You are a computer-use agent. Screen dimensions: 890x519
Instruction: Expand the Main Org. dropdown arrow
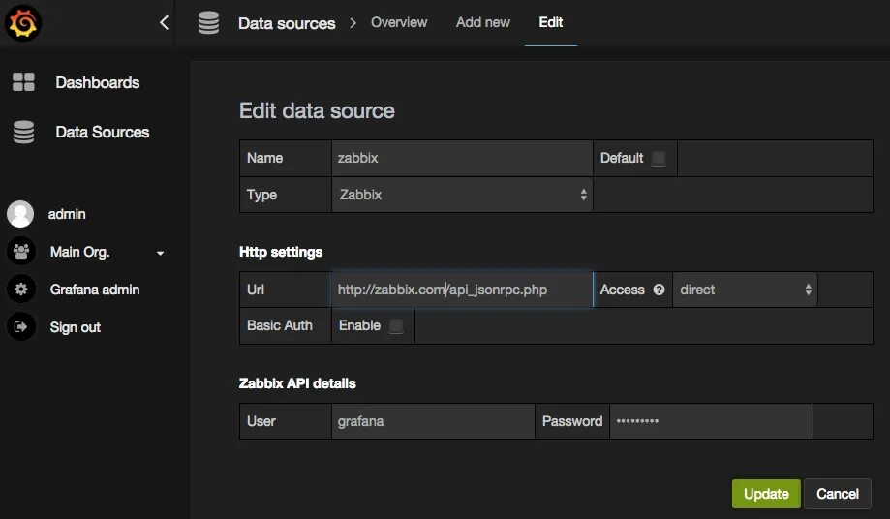pos(160,253)
